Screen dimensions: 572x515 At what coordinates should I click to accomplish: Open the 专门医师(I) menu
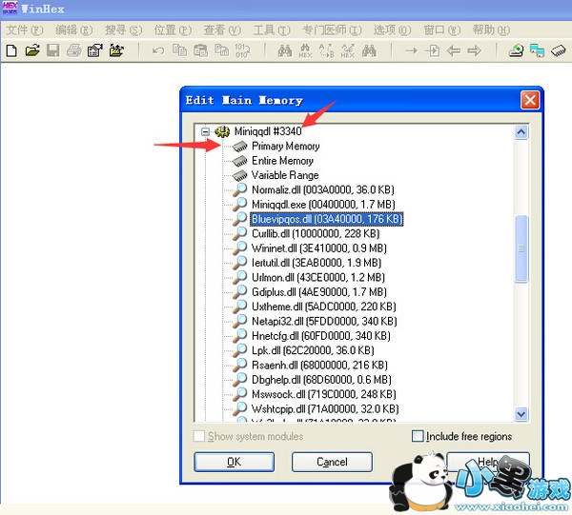tap(332, 30)
